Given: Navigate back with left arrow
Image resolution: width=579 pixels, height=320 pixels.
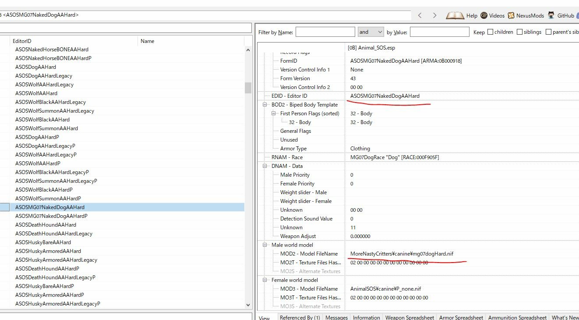Looking at the screenshot, I should click(420, 15).
